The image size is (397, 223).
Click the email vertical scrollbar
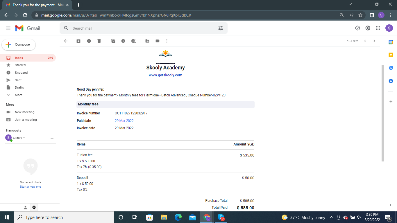382,113
